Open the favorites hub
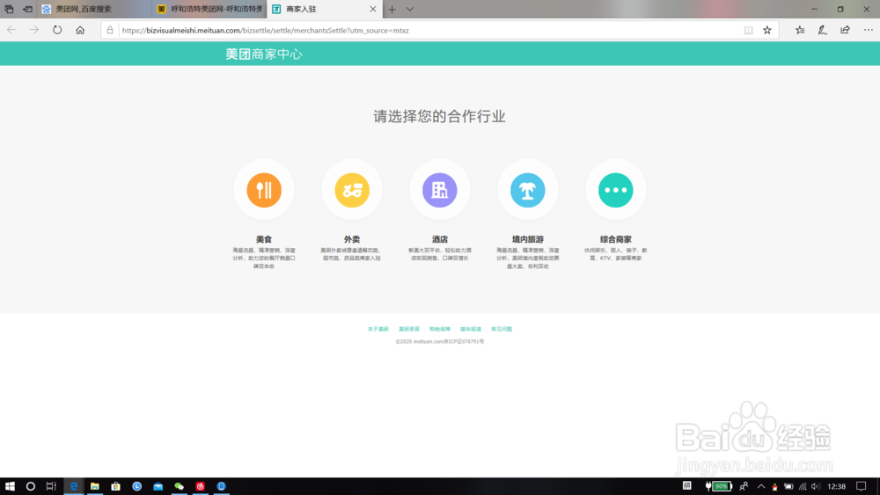This screenshot has height=495, width=880. click(x=800, y=30)
